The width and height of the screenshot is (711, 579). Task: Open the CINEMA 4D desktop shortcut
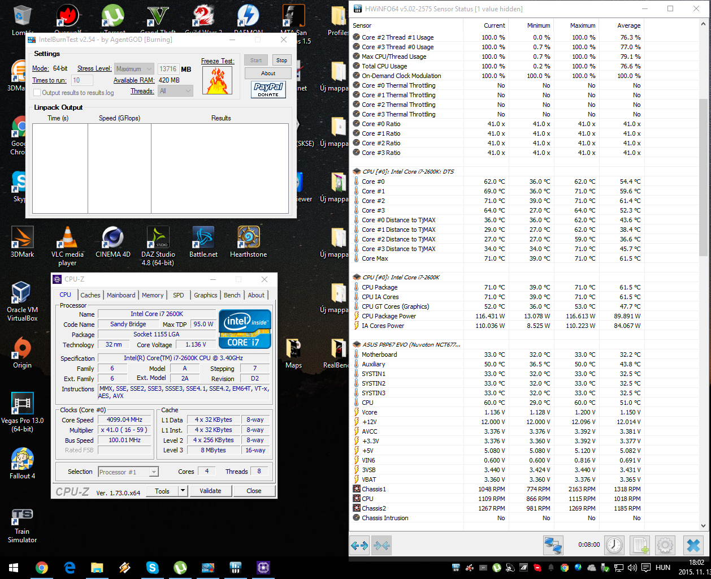[112, 242]
